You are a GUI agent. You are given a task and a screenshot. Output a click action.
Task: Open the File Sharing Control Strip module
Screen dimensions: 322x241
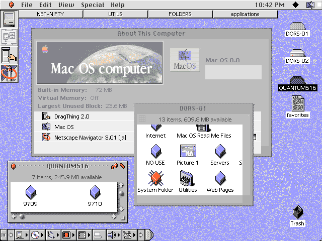coord(53,235)
